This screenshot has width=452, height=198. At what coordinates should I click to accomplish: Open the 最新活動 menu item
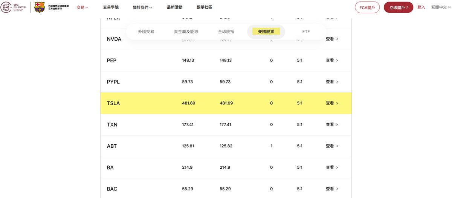(174, 8)
